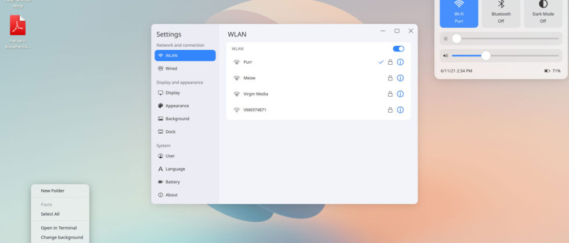Open the manjaro documentation PDF desktop icon
The height and width of the screenshot is (243, 569).
click(x=17, y=32)
